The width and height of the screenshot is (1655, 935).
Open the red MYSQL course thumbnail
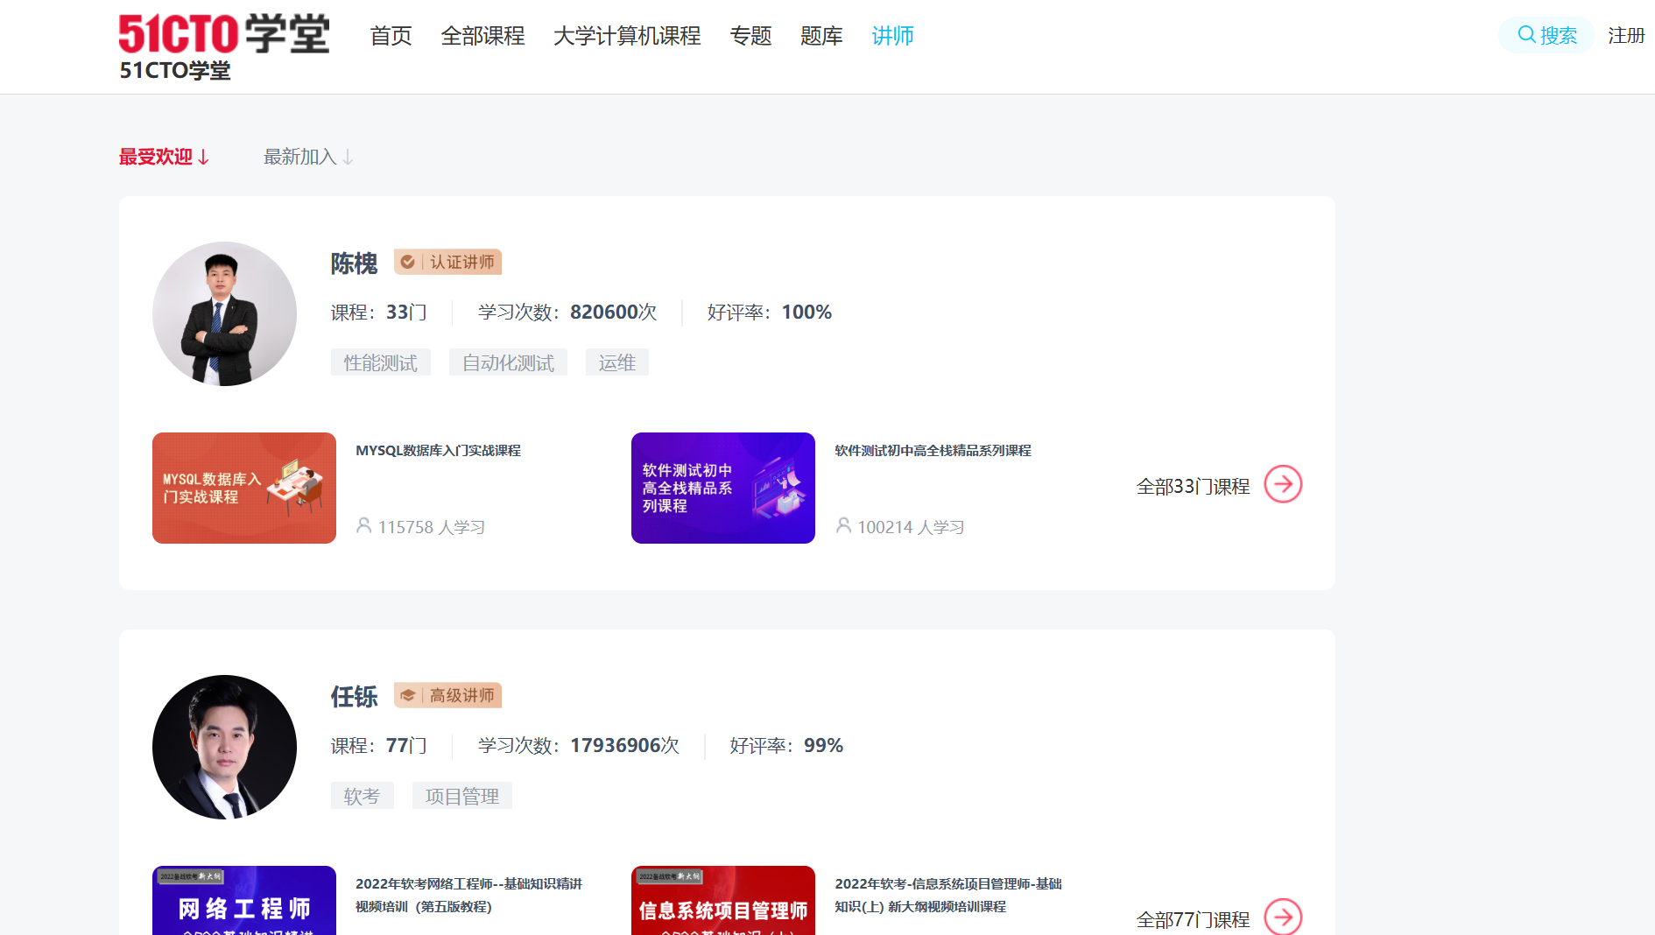pyautogui.click(x=243, y=488)
